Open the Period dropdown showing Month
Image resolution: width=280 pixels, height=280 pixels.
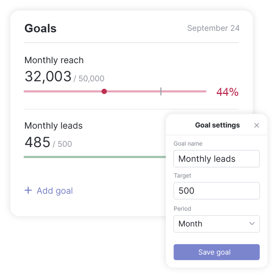click(x=216, y=224)
